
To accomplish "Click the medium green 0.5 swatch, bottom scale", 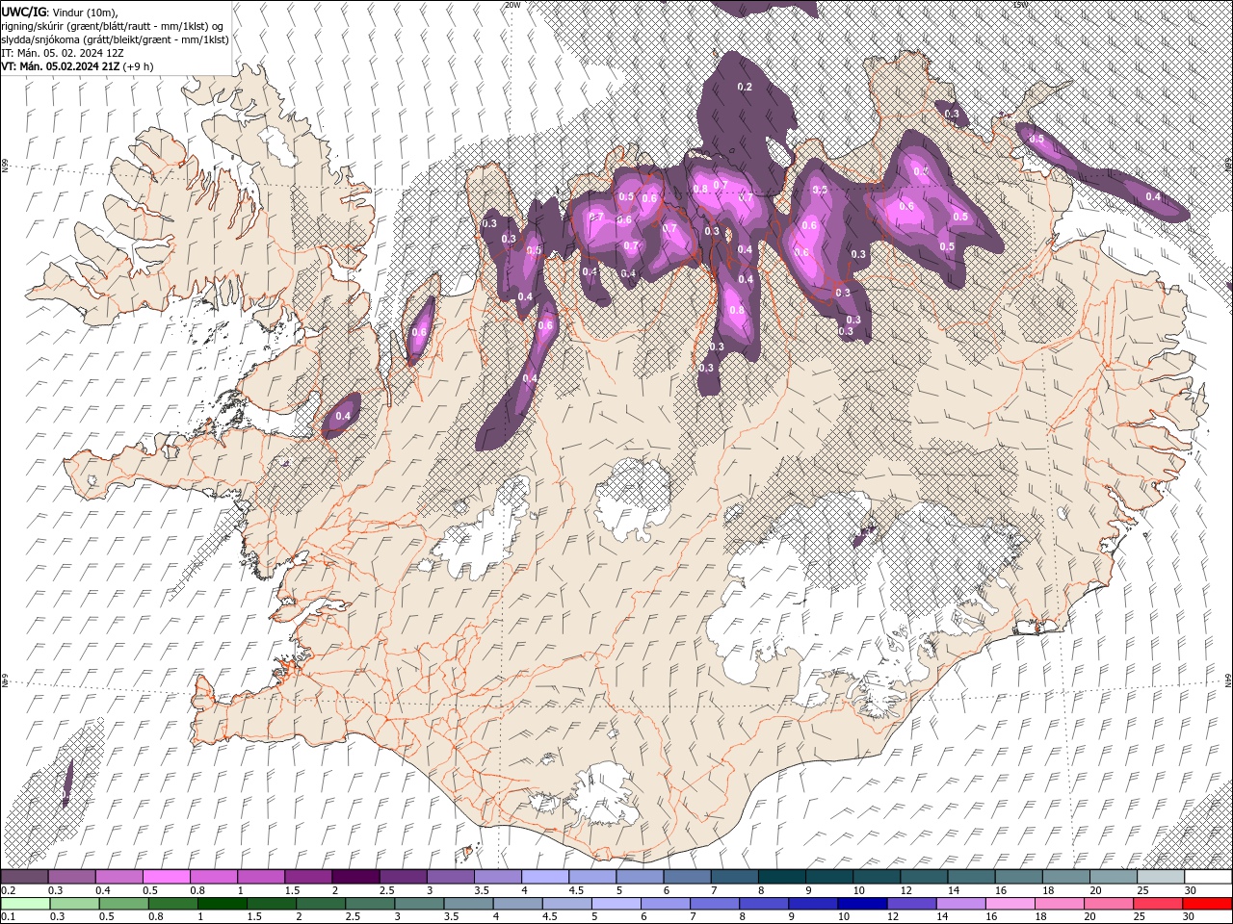I will (124, 904).
